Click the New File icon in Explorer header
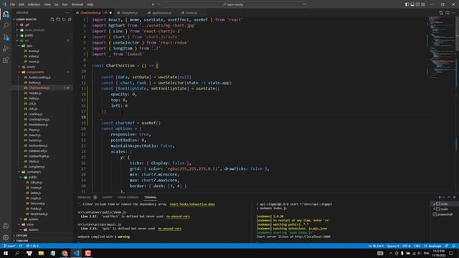 (52, 19)
